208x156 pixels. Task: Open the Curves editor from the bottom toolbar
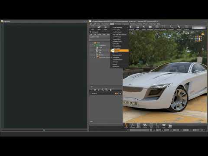click(x=157, y=126)
